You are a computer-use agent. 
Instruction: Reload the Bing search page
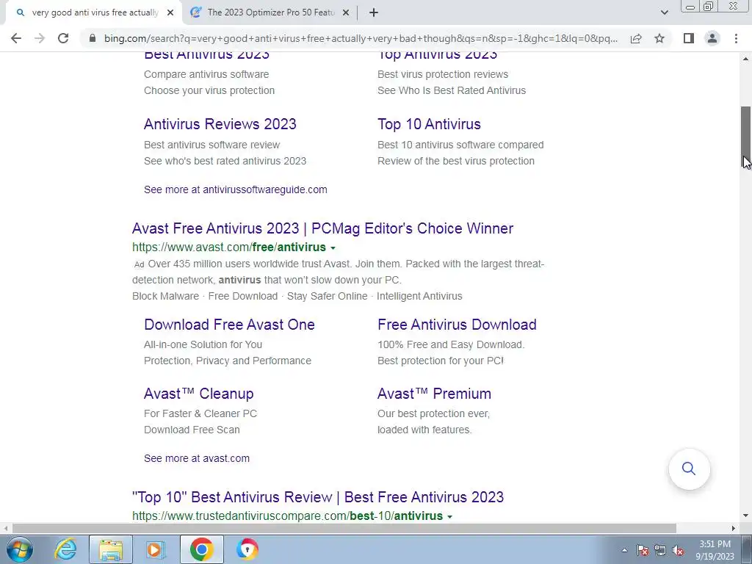click(63, 38)
